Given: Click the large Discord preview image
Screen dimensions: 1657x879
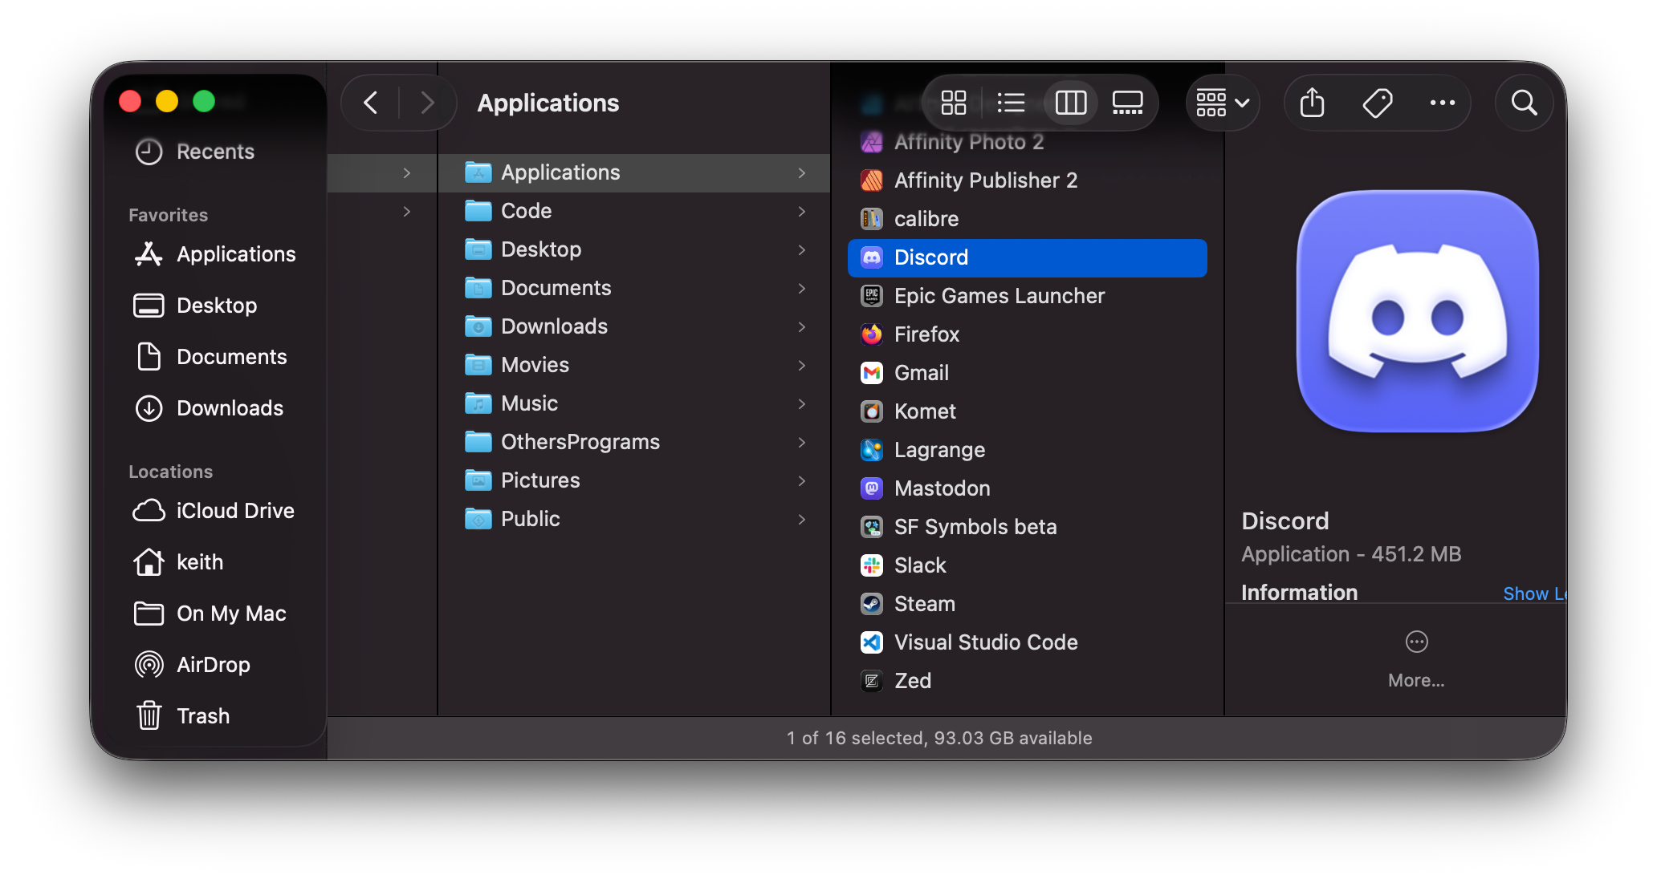Looking at the screenshot, I should tap(1417, 311).
